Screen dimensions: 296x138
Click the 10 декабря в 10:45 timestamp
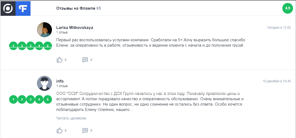pyautogui.click(x=277, y=81)
